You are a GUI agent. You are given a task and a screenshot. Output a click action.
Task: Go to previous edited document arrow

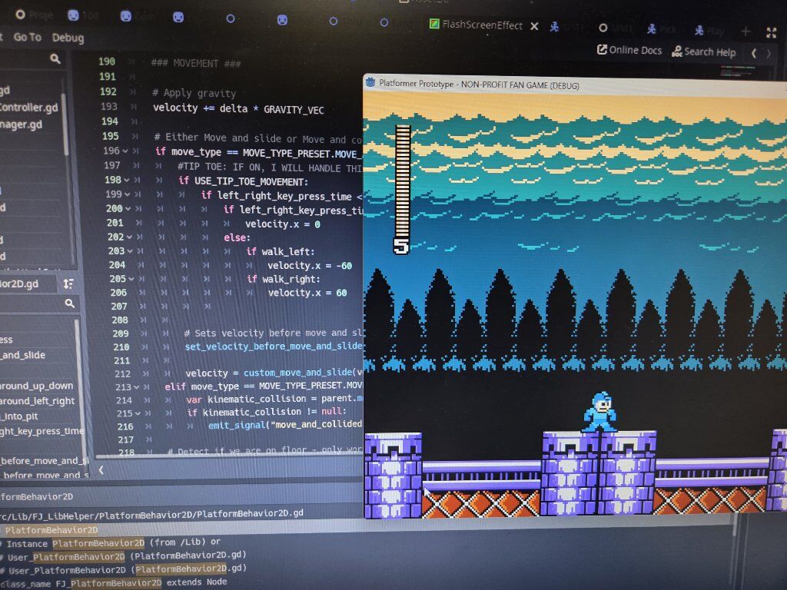pyautogui.click(x=754, y=53)
